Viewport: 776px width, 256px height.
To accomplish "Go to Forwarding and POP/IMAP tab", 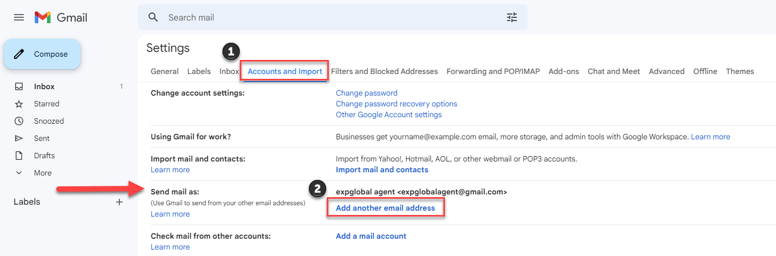I will click(493, 71).
